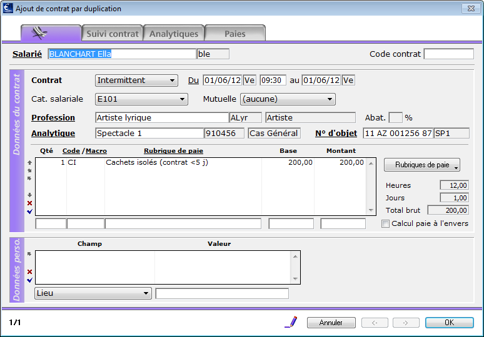Click the Abat. percentage field
484x337 pixels.
(x=396, y=118)
